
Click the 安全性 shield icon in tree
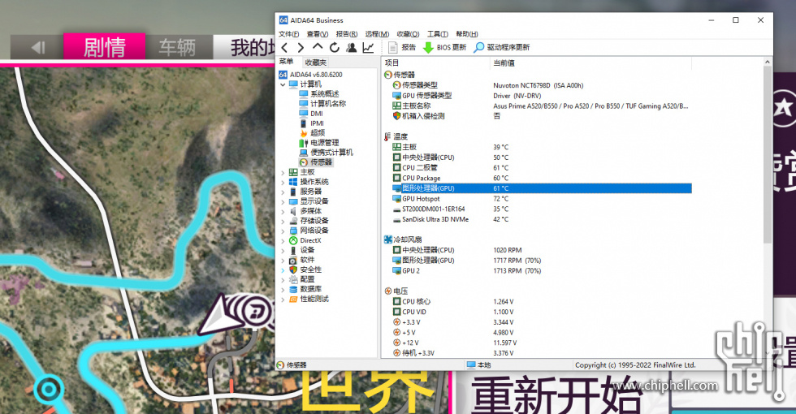click(x=293, y=270)
